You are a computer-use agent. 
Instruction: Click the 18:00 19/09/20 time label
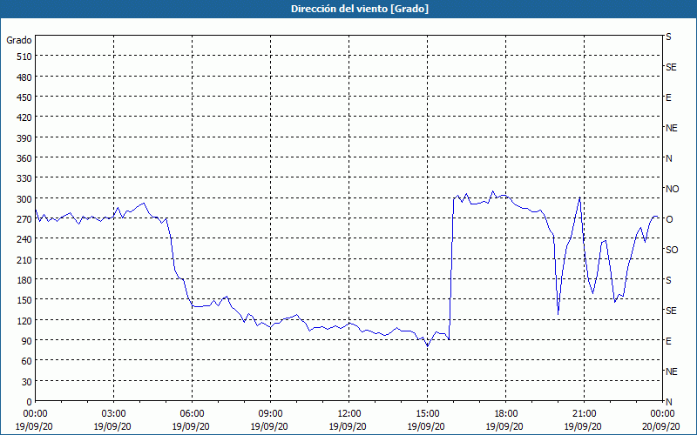coord(505,420)
